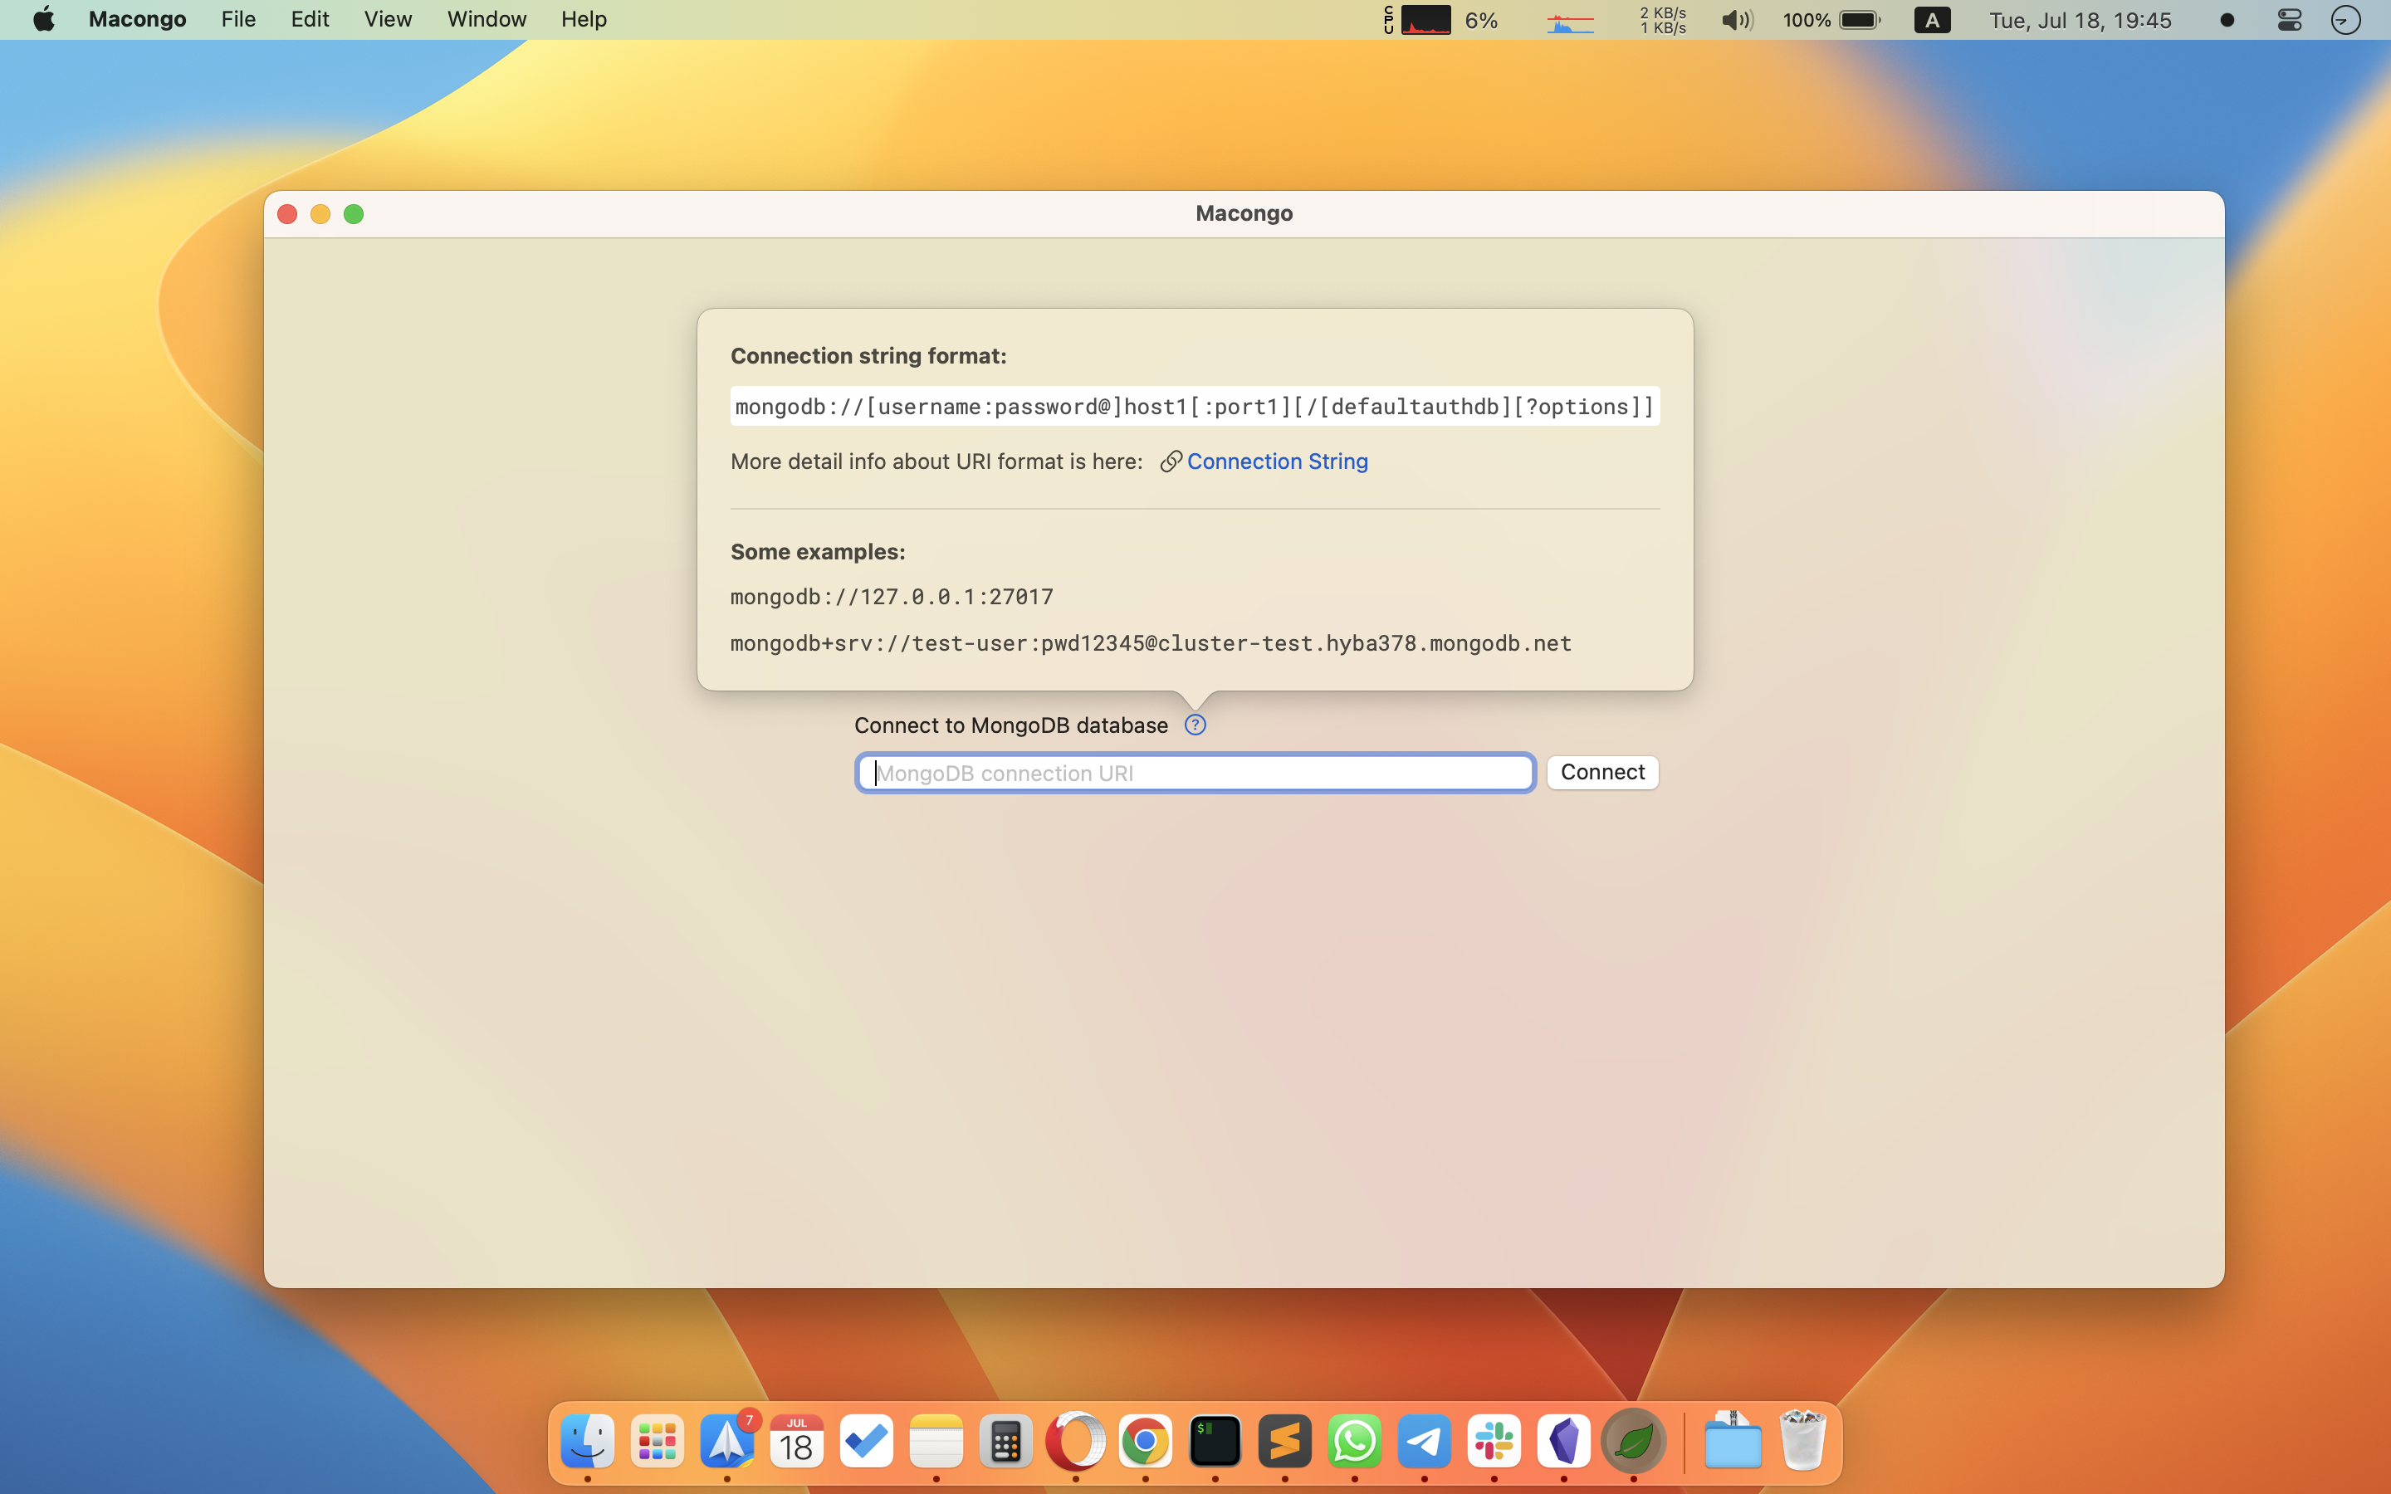Open WhatsApp from the Dock
This screenshot has width=2391, height=1494.
1355,1442
